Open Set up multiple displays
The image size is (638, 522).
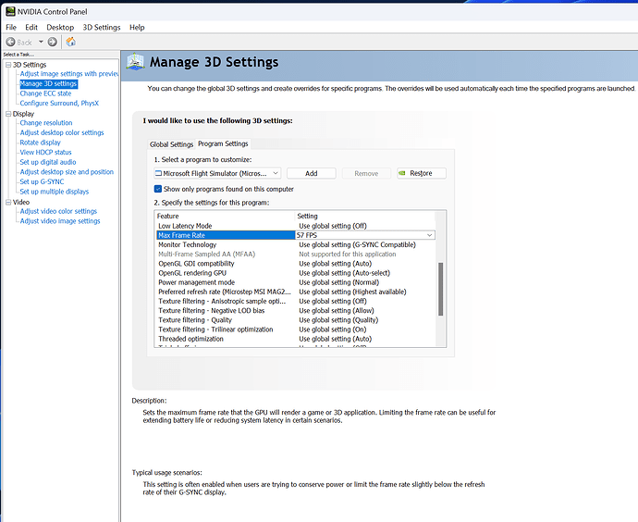(x=55, y=191)
